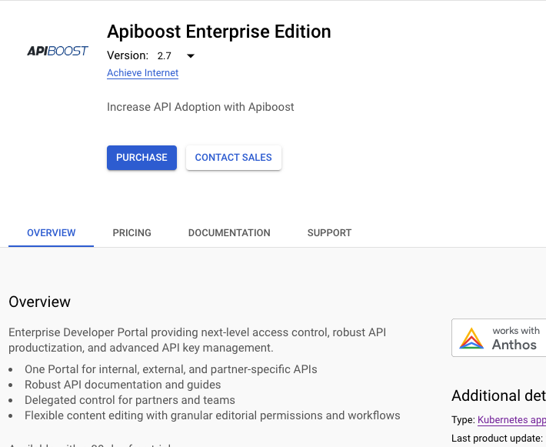Open the Version 2.7 dropdown arrow
The image size is (546, 447).
191,55
